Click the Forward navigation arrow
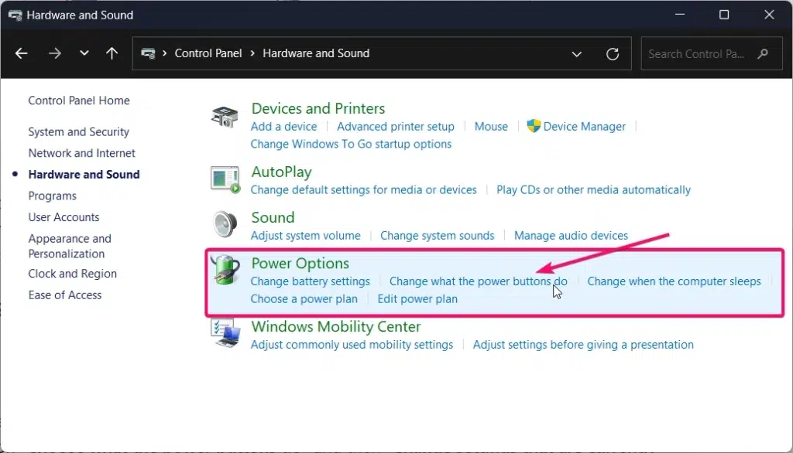The width and height of the screenshot is (793, 453). [x=55, y=53]
